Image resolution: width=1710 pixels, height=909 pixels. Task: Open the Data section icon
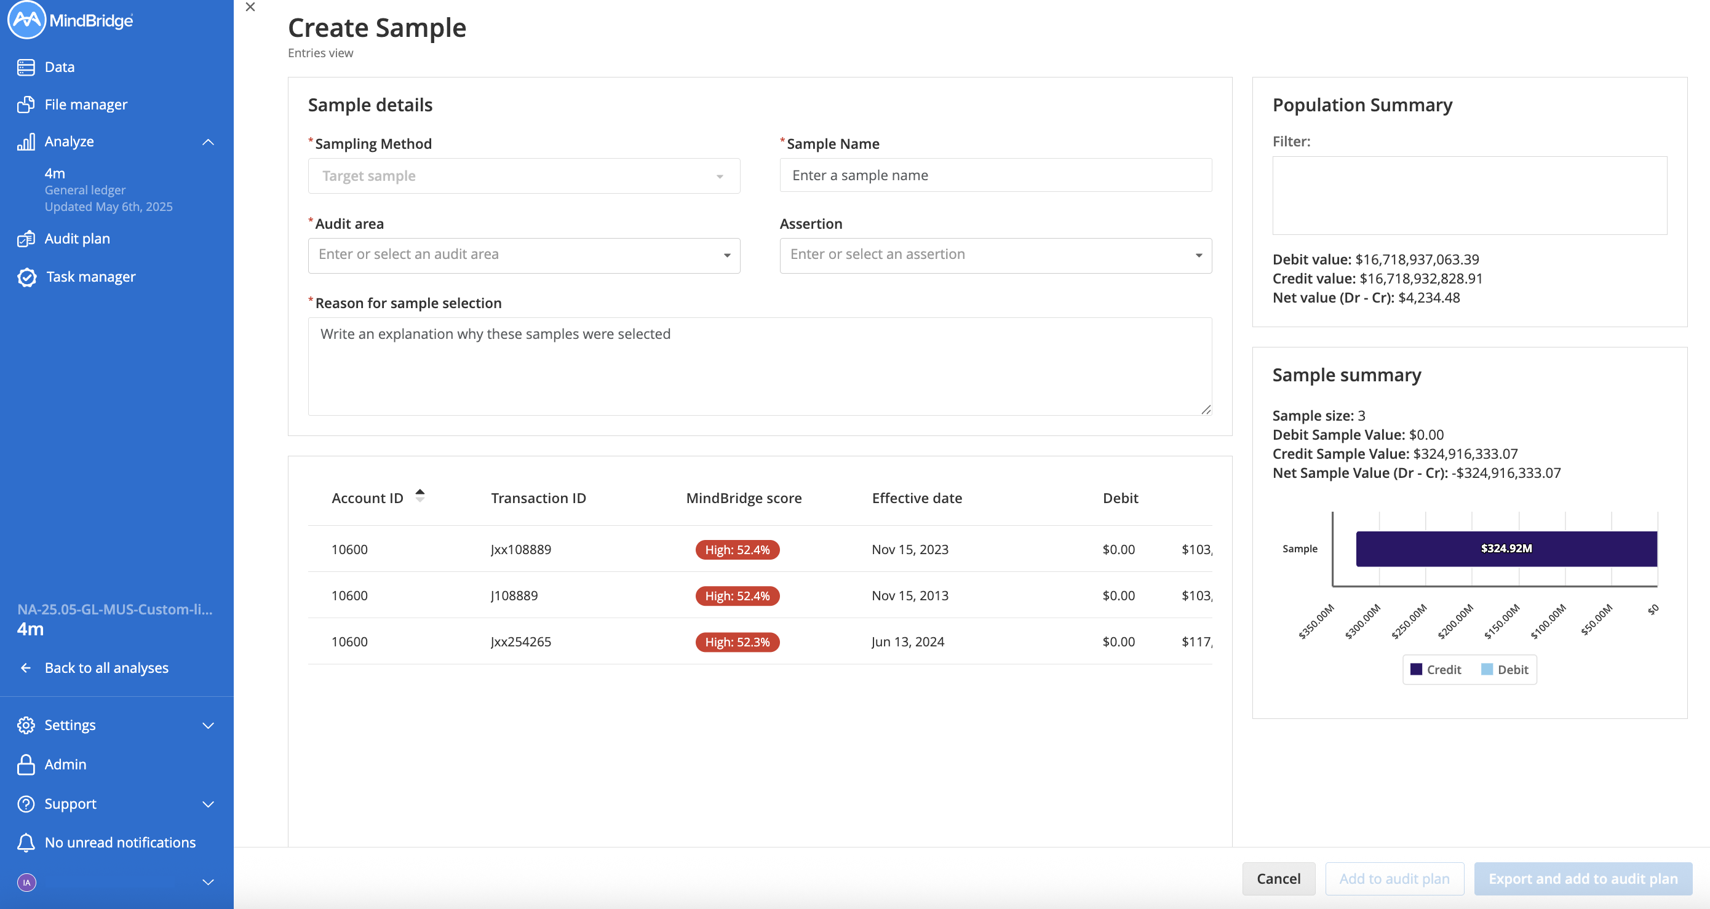pyautogui.click(x=26, y=67)
